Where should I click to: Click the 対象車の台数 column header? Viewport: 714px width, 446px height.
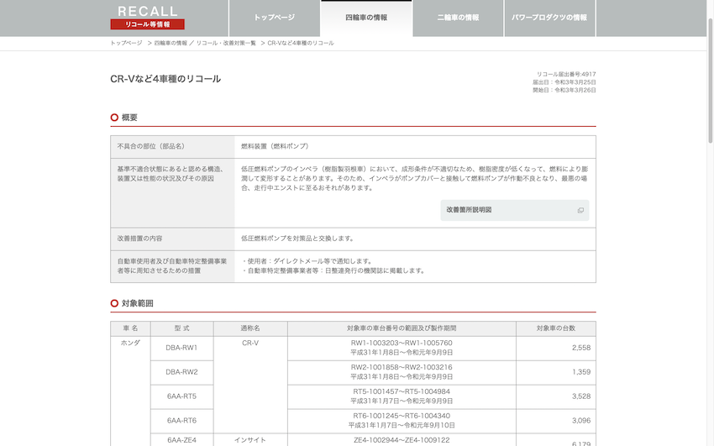(556, 328)
